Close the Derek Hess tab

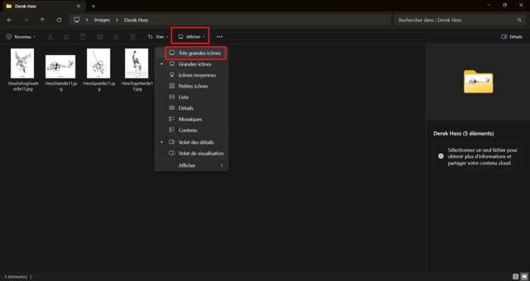(x=78, y=6)
